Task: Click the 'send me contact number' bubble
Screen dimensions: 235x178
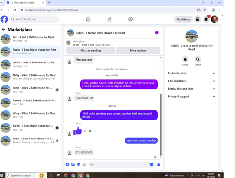Action: click(141, 140)
